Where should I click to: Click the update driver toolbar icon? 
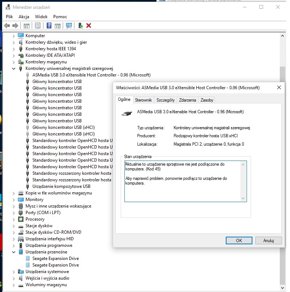pos(80,25)
